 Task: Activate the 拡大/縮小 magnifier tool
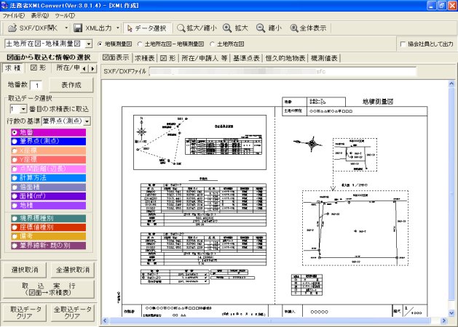(x=181, y=28)
